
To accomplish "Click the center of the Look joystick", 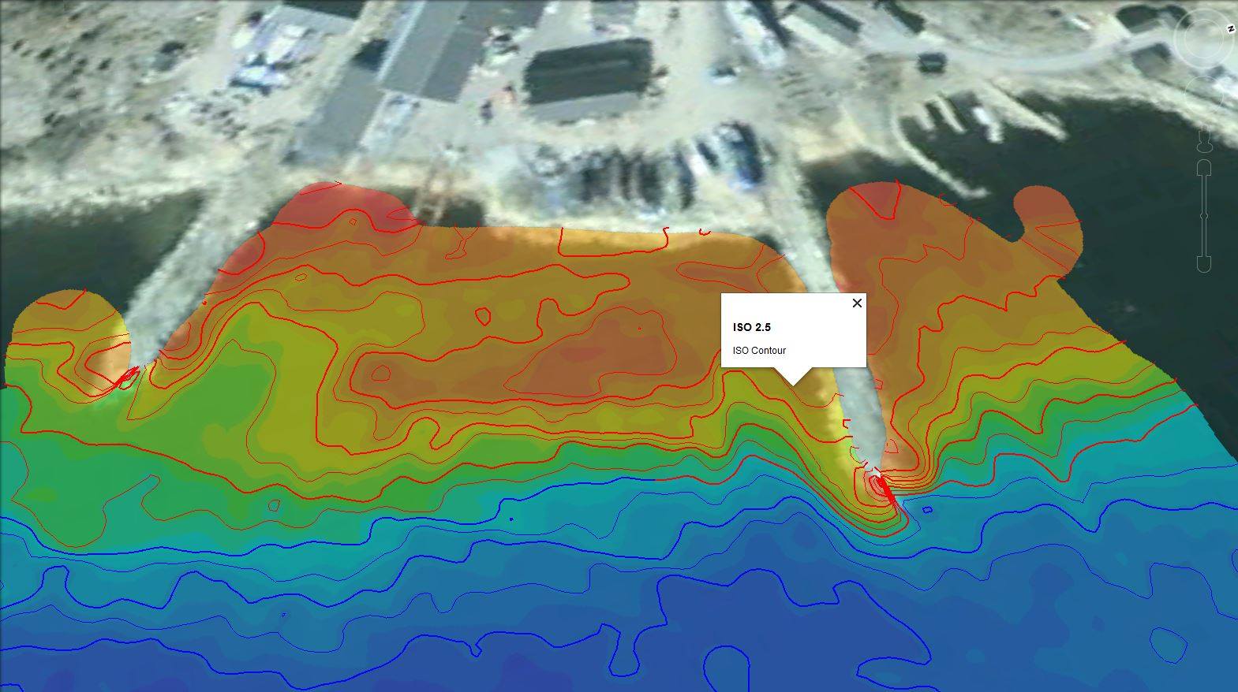I will (1206, 39).
